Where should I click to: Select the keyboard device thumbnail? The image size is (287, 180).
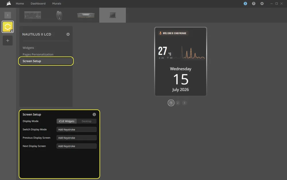tap(33, 15)
